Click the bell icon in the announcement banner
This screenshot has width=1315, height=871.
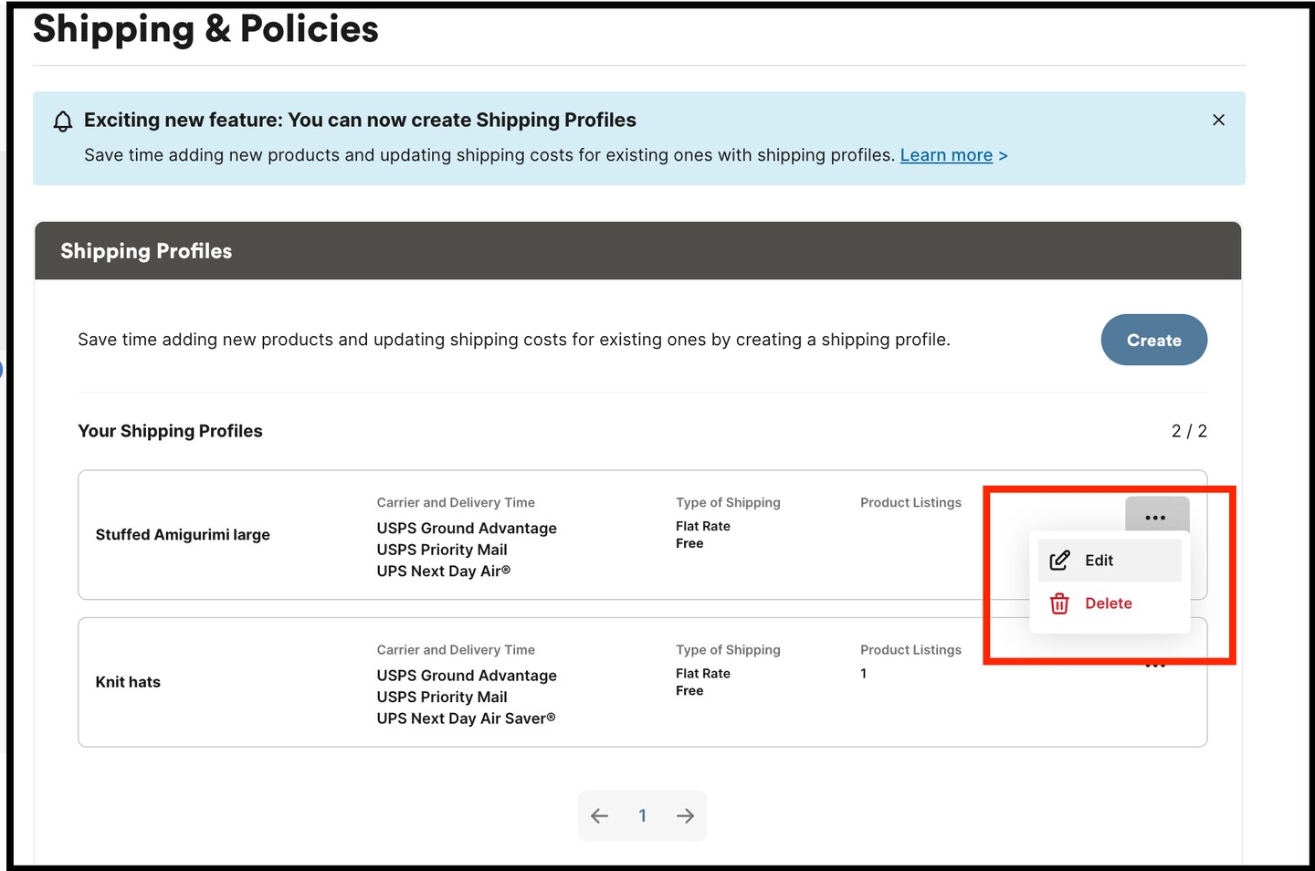point(62,121)
